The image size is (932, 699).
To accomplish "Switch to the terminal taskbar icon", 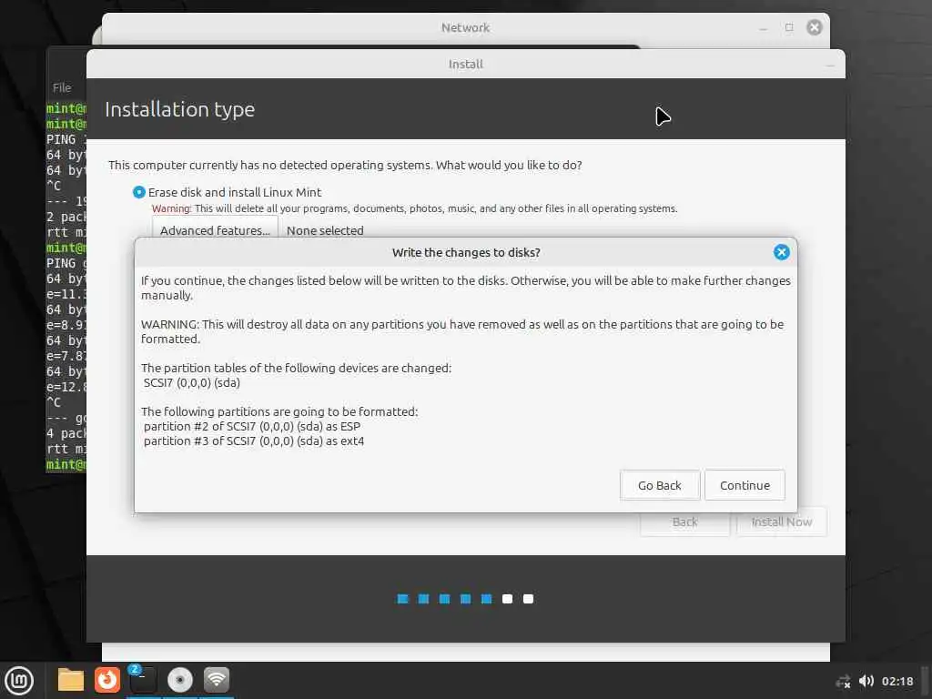I will (143, 680).
